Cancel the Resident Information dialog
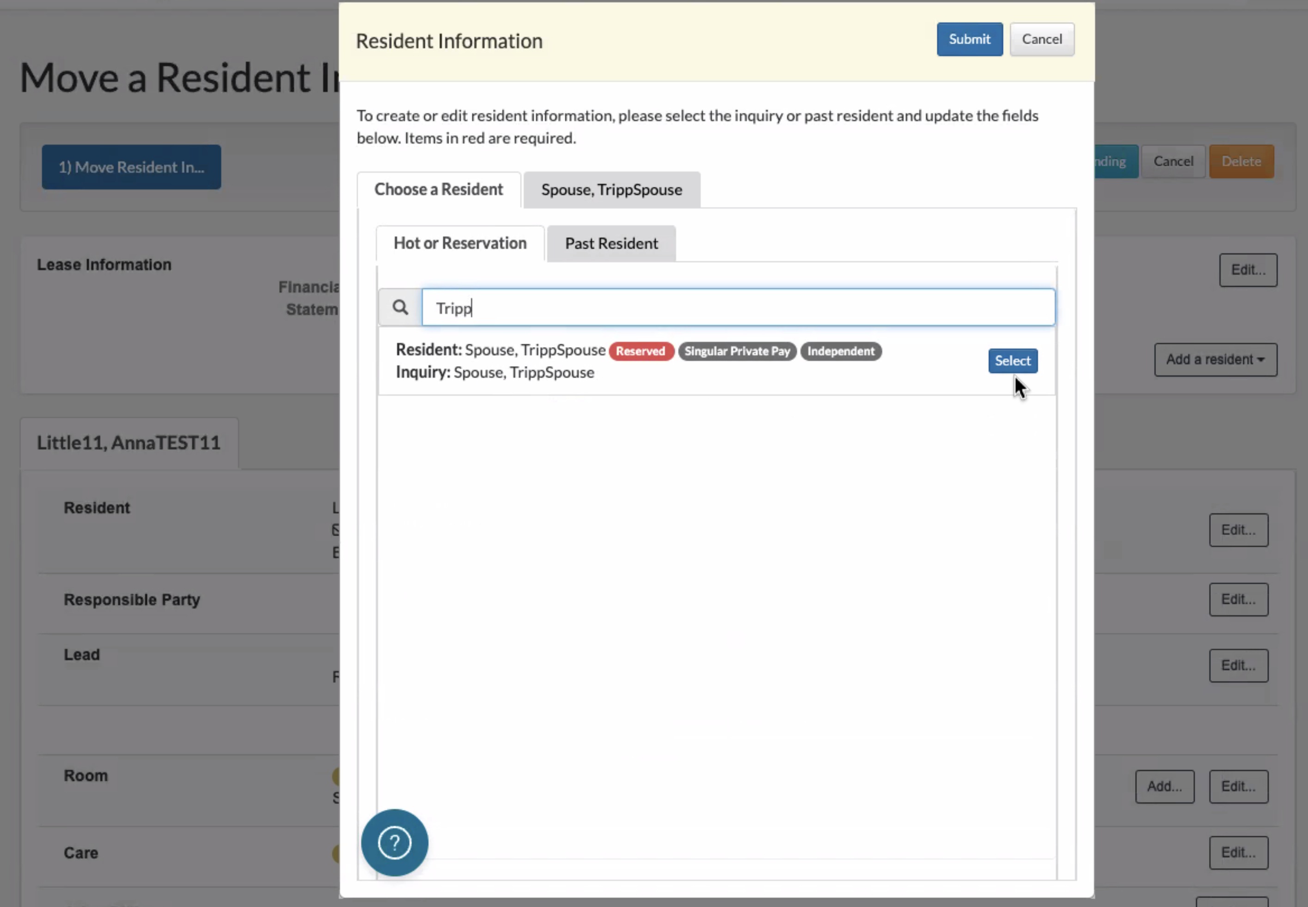 pyautogui.click(x=1041, y=39)
